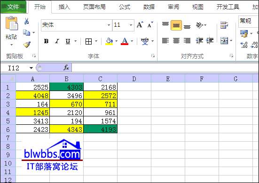
Task: Click the Wrap Text icon
Action: pyautogui.click(x=224, y=25)
